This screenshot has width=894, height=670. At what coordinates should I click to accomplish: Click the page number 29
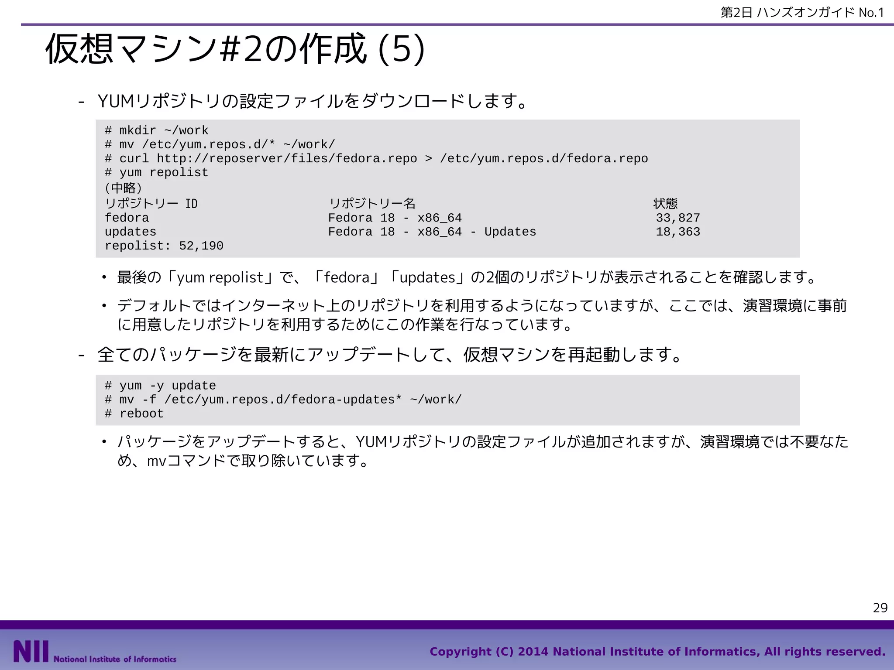880,608
